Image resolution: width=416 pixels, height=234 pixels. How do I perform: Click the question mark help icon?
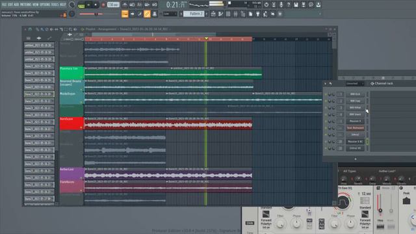pyautogui.click(x=289, y=5)
